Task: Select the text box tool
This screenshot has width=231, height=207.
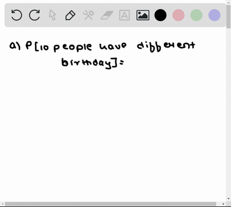Action: [x=125, y=15]
